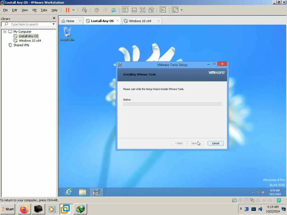
Task: Toggle the library sidebar view icon
Action: [126, 10]
